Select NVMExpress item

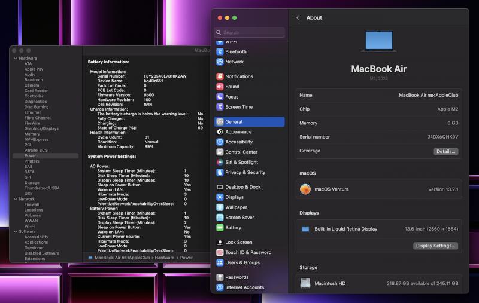tap(37, 140)
